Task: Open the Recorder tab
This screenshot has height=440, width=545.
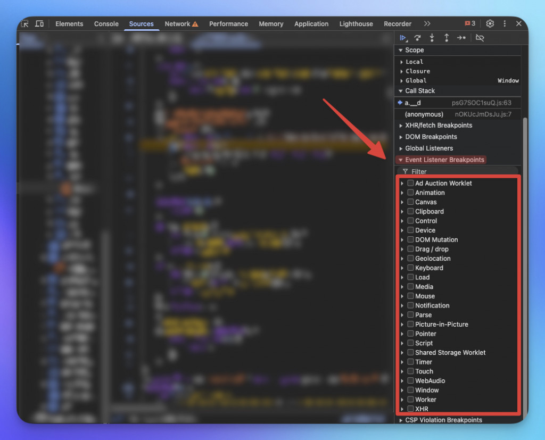Action: [x=397, y=23]
